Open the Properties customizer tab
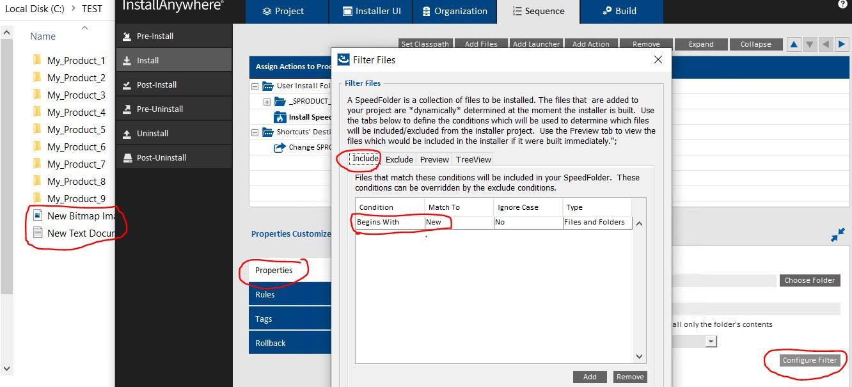 [289, 270]
